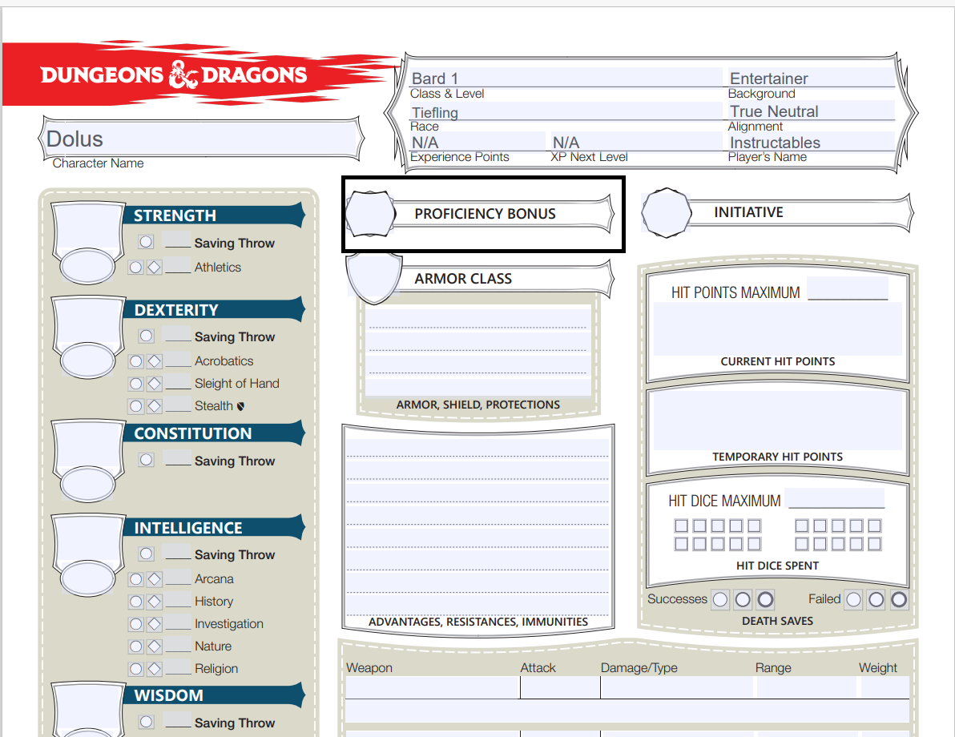Mark the third death save Success circle
Image resolution: width=955 pixels, height=737 pixels.
point(766,600)
